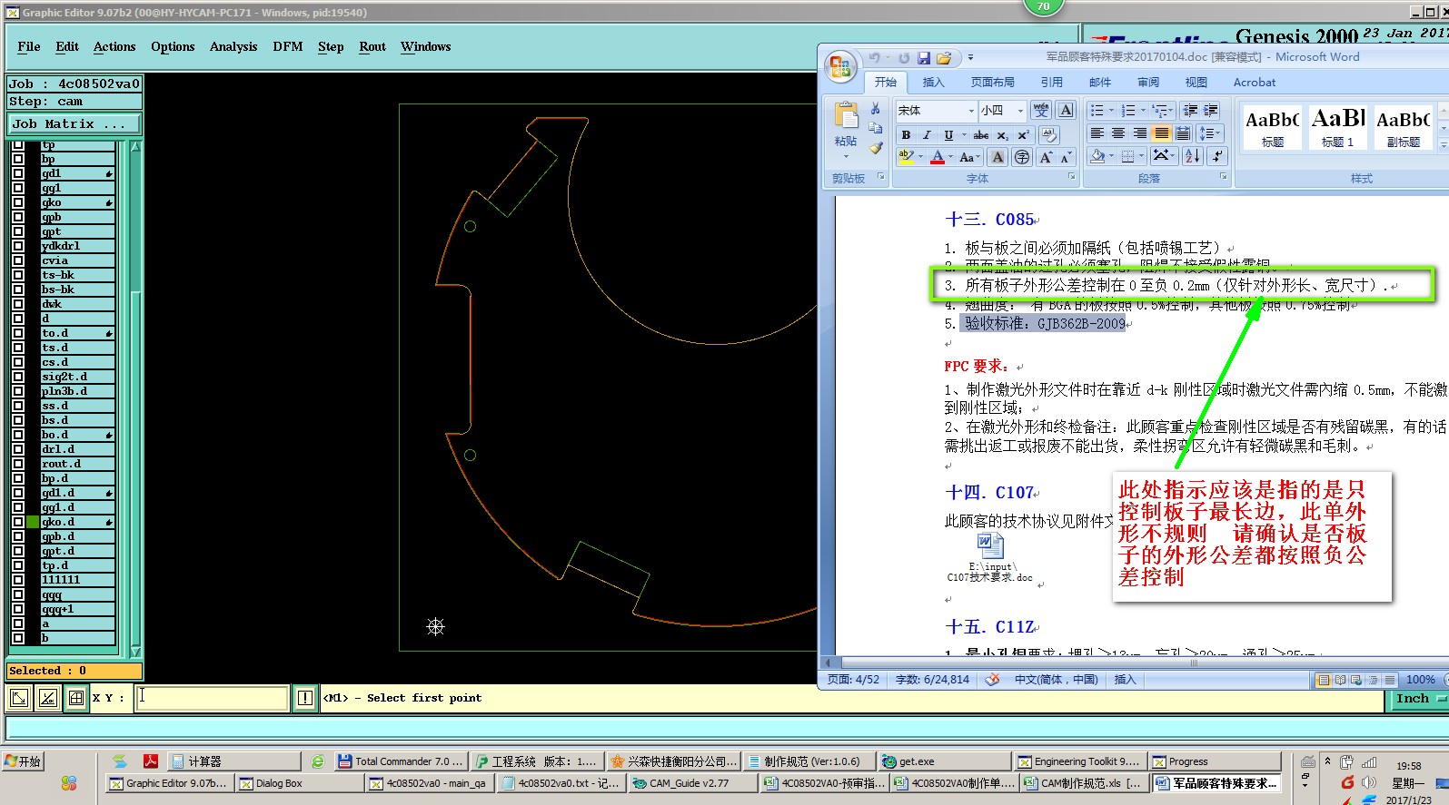1449x805 pixels.
Task: Click the Save icon in Word's quick access toolbar
Action: pos(924,58)
